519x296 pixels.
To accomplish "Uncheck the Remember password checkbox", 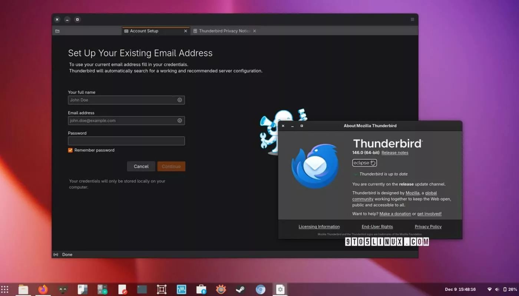I will pyautogui.click(x=70, y=150).
